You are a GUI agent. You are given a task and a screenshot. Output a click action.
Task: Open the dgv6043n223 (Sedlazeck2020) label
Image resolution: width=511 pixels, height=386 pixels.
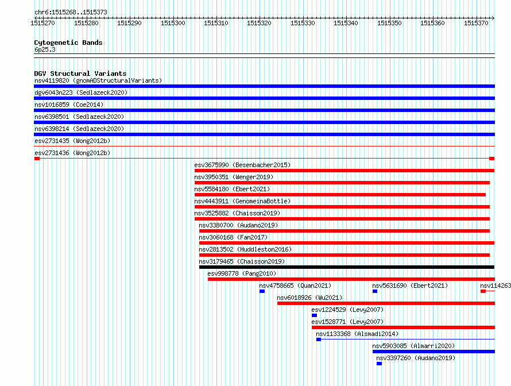pyautogui.click(x=81, y=92)
